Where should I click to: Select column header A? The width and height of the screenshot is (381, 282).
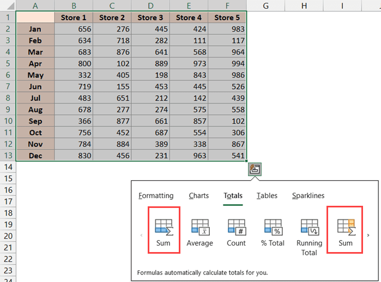coord(35,5)
